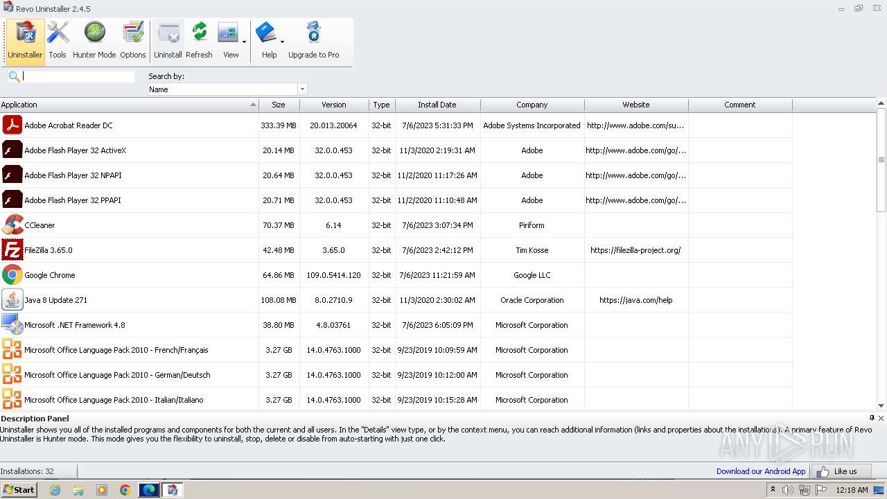Screen dimensions: 887x499
Task: Click the filezilla-project.org website cell
Action: [636, 250]
